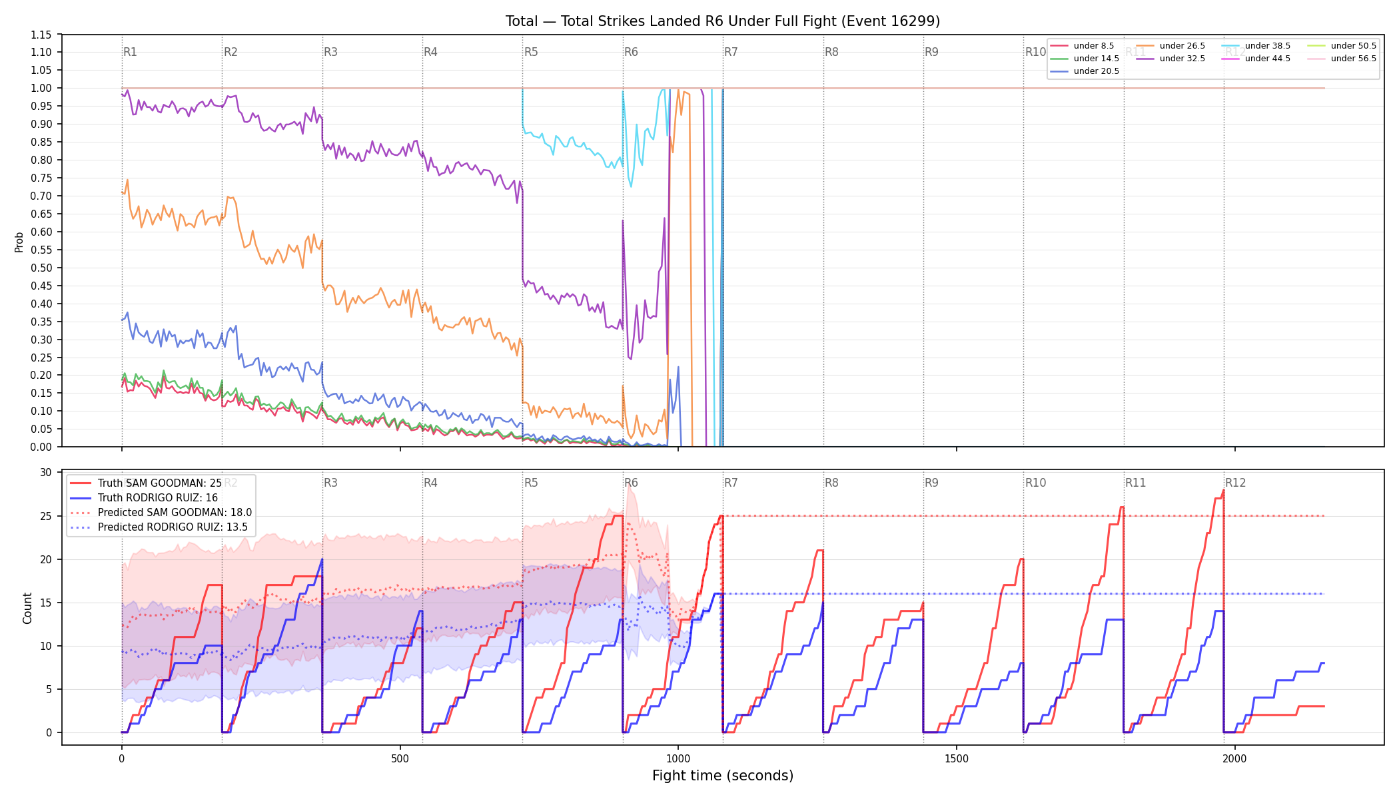Click the R8 round marker in probability chart
1399x799 pixels.
pos(831,52)
